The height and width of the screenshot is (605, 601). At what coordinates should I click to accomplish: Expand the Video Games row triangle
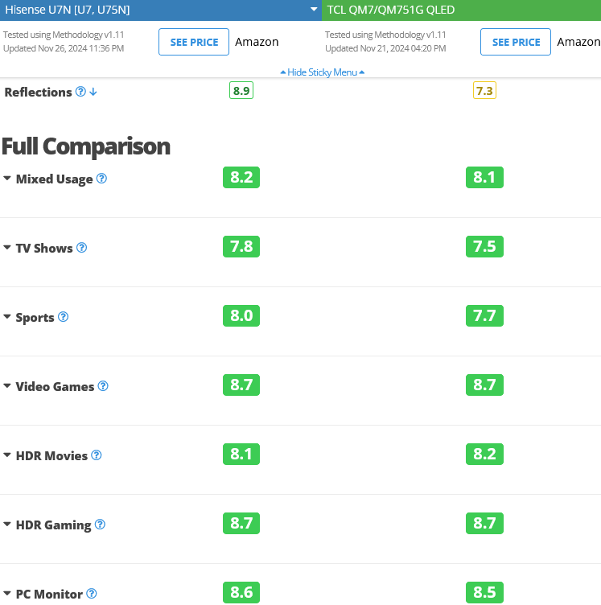click(x=7, y=385)
